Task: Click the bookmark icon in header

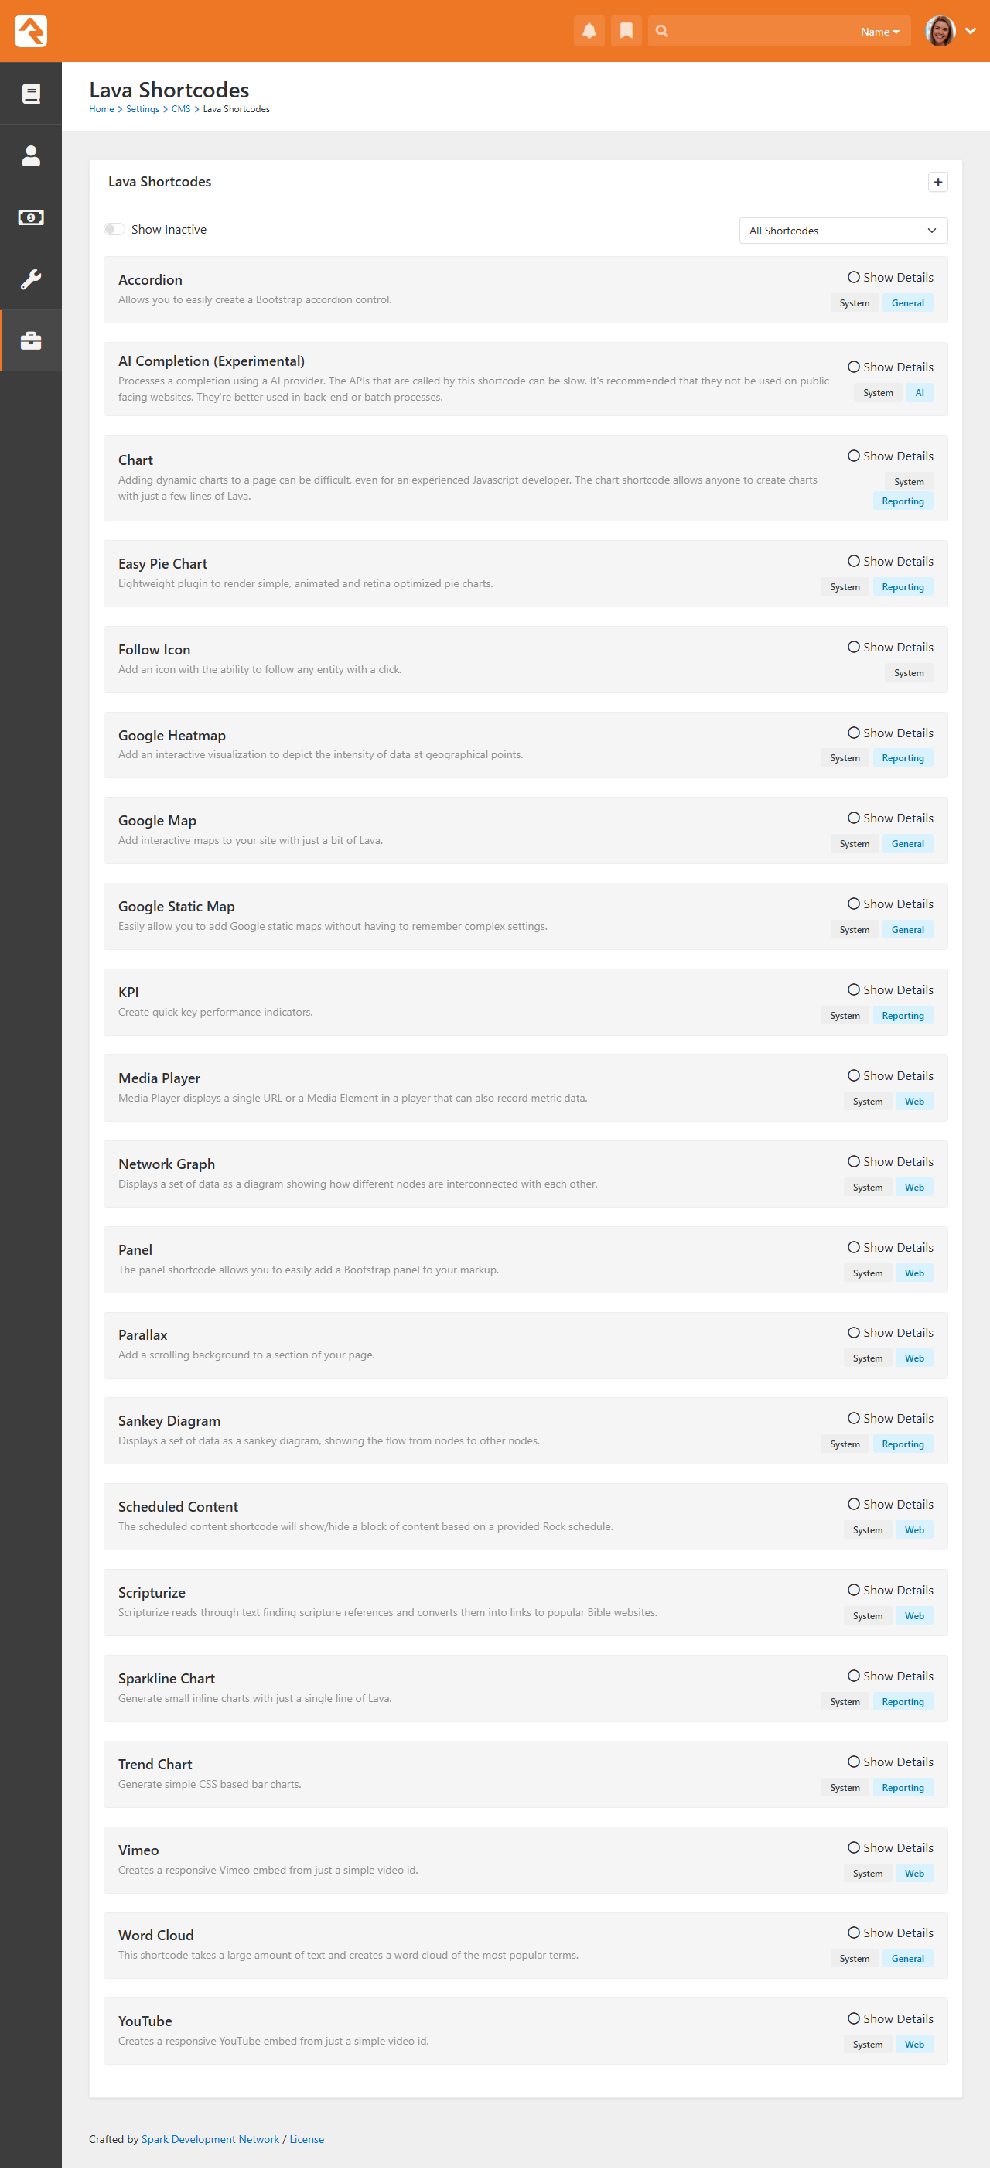Action: click(626, 31)
